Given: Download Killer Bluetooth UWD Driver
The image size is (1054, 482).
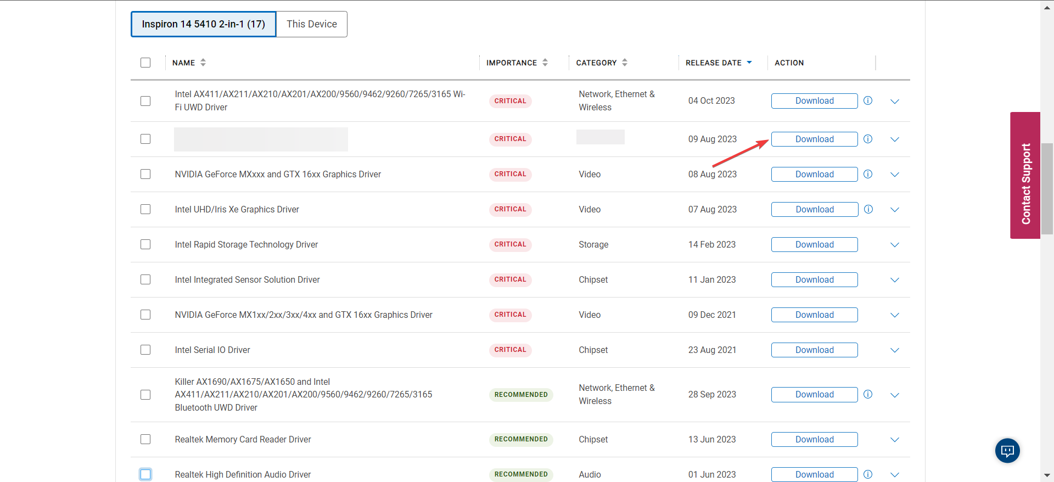Looking at the screenshot, I should 815,395.
